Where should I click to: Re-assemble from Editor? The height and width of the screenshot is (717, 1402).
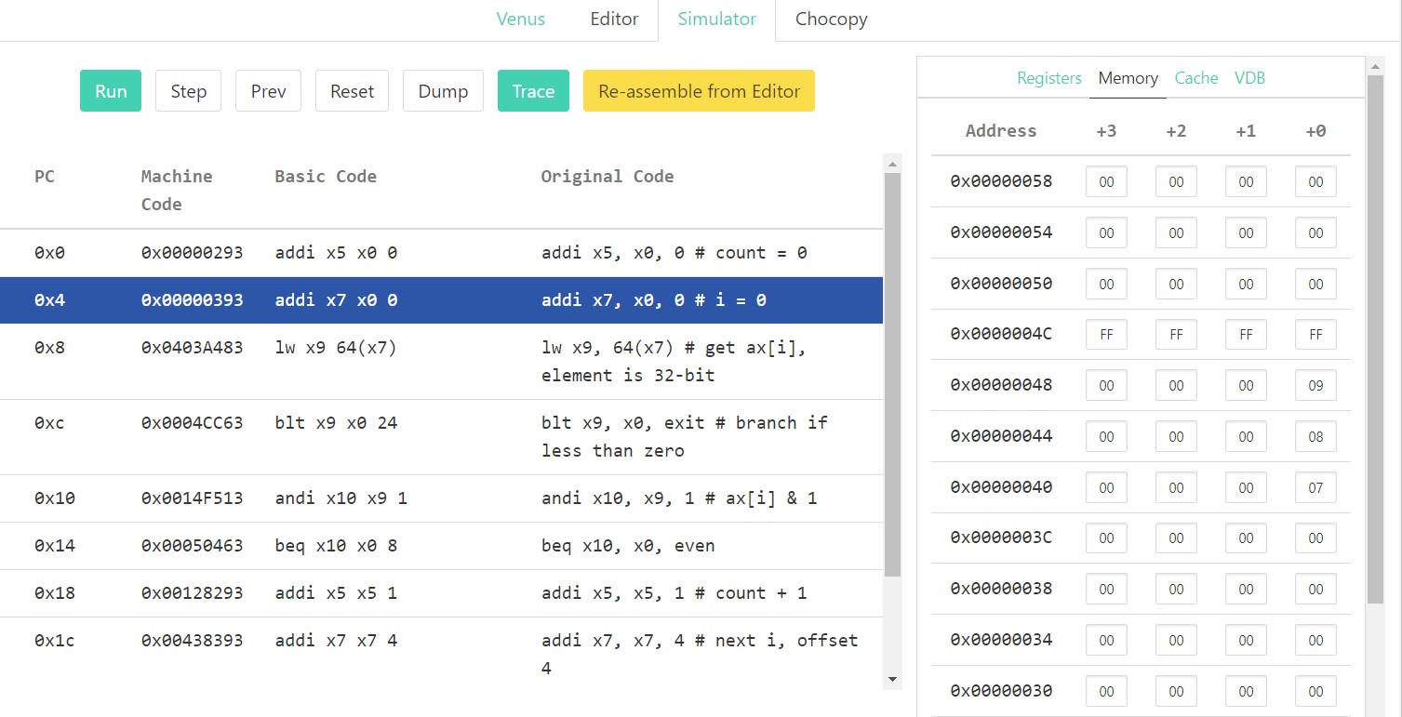[699, 91]
